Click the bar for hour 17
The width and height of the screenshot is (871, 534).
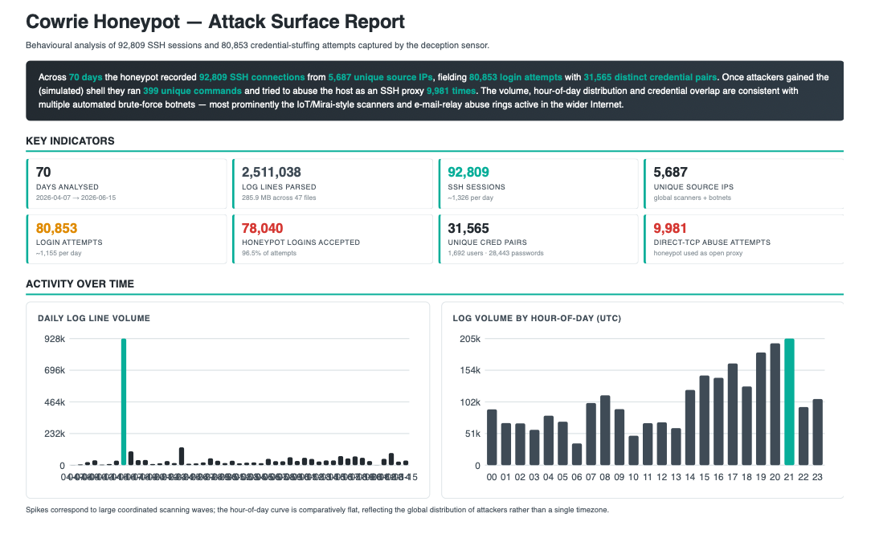tap(732, 414)
